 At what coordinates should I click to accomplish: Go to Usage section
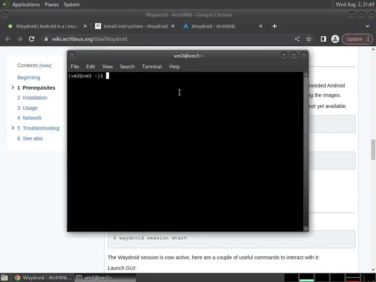[27, 108]
